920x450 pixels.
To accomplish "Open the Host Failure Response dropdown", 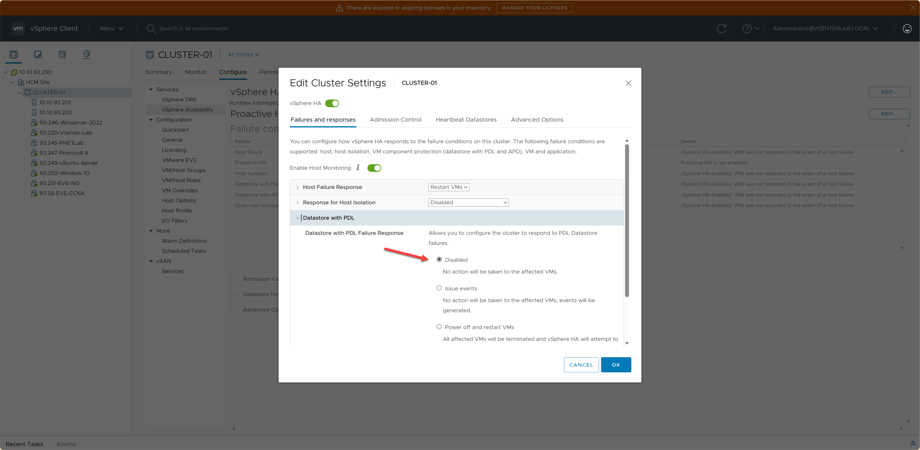I will click(x=448, y=187).
